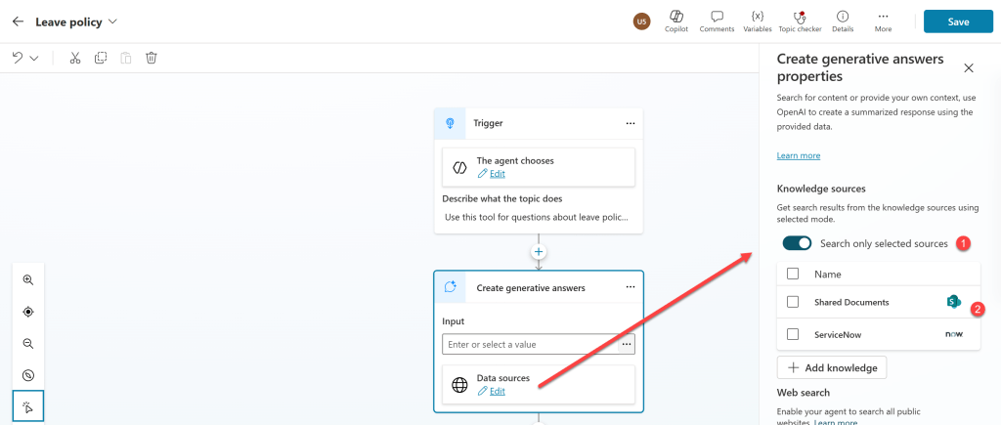Open the undo dropdown arrow
1001x425 pixels.
coord(35,59)
